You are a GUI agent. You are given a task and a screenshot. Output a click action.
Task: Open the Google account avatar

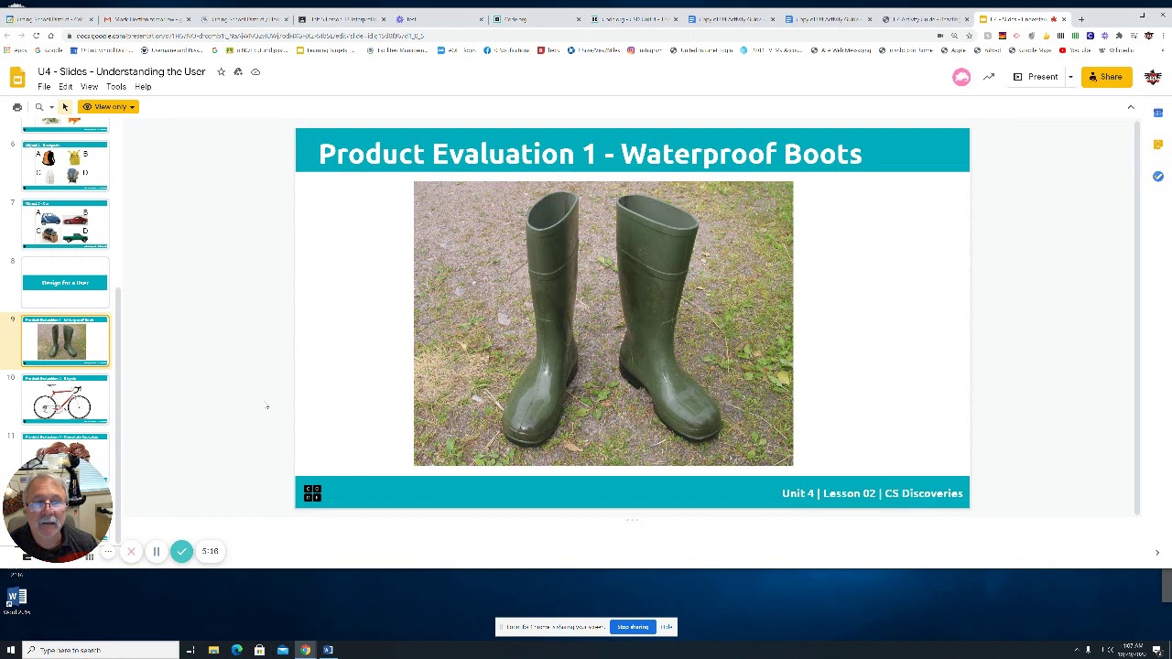tap(1153, 77)
